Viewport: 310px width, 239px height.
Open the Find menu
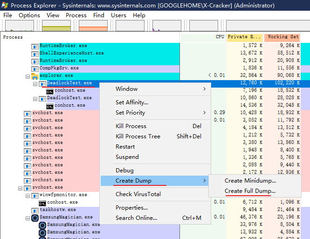(99, 15)
